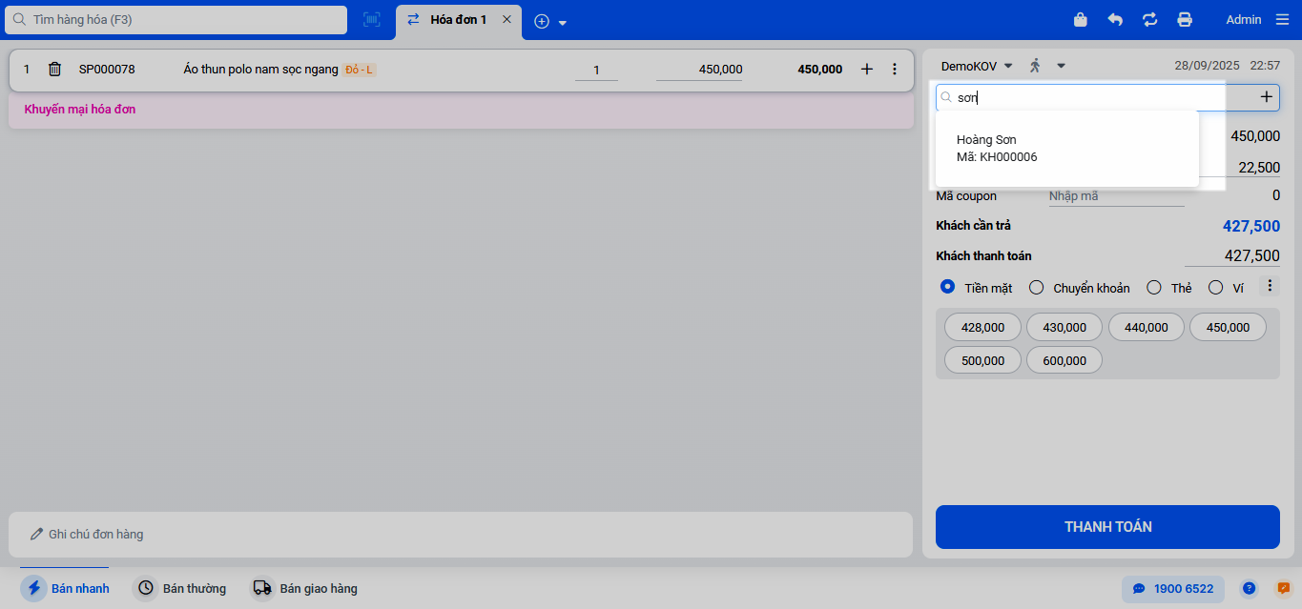Open the DemoKOV seller dropdown
Image resolution: width=1302 pixels, height=609 pixels.
[x=977, y=66]
